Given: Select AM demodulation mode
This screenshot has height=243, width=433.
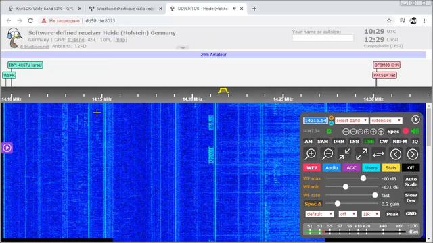Looking at the screenshot, I should point(309,142).
